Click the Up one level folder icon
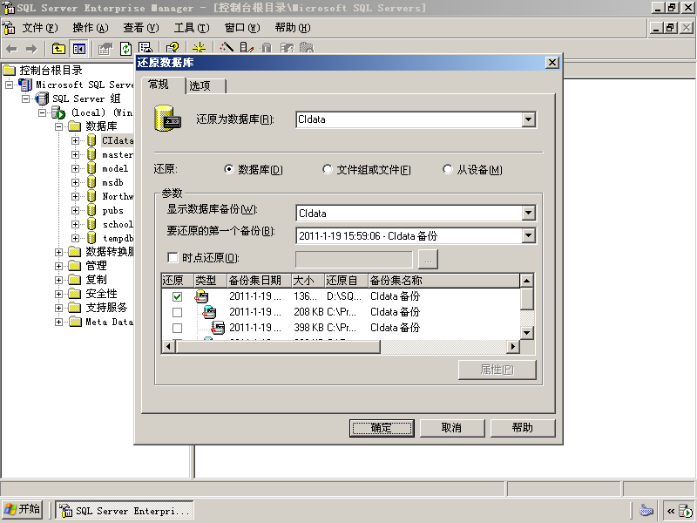 (58, 49)
